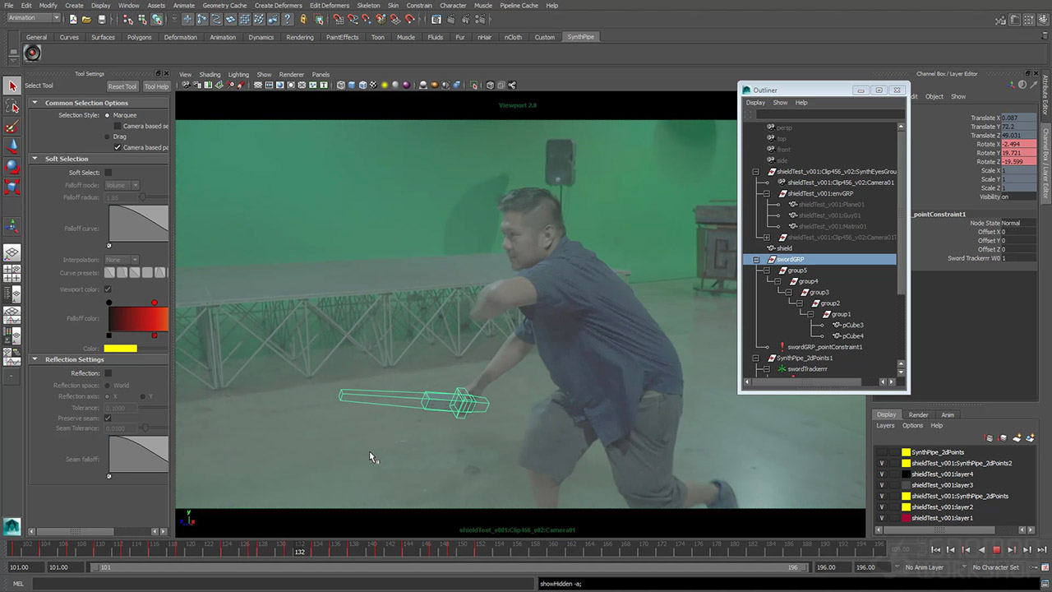Select pCube3 in the Outliner
1052x592 pixels.
click(x=852, y=326)
